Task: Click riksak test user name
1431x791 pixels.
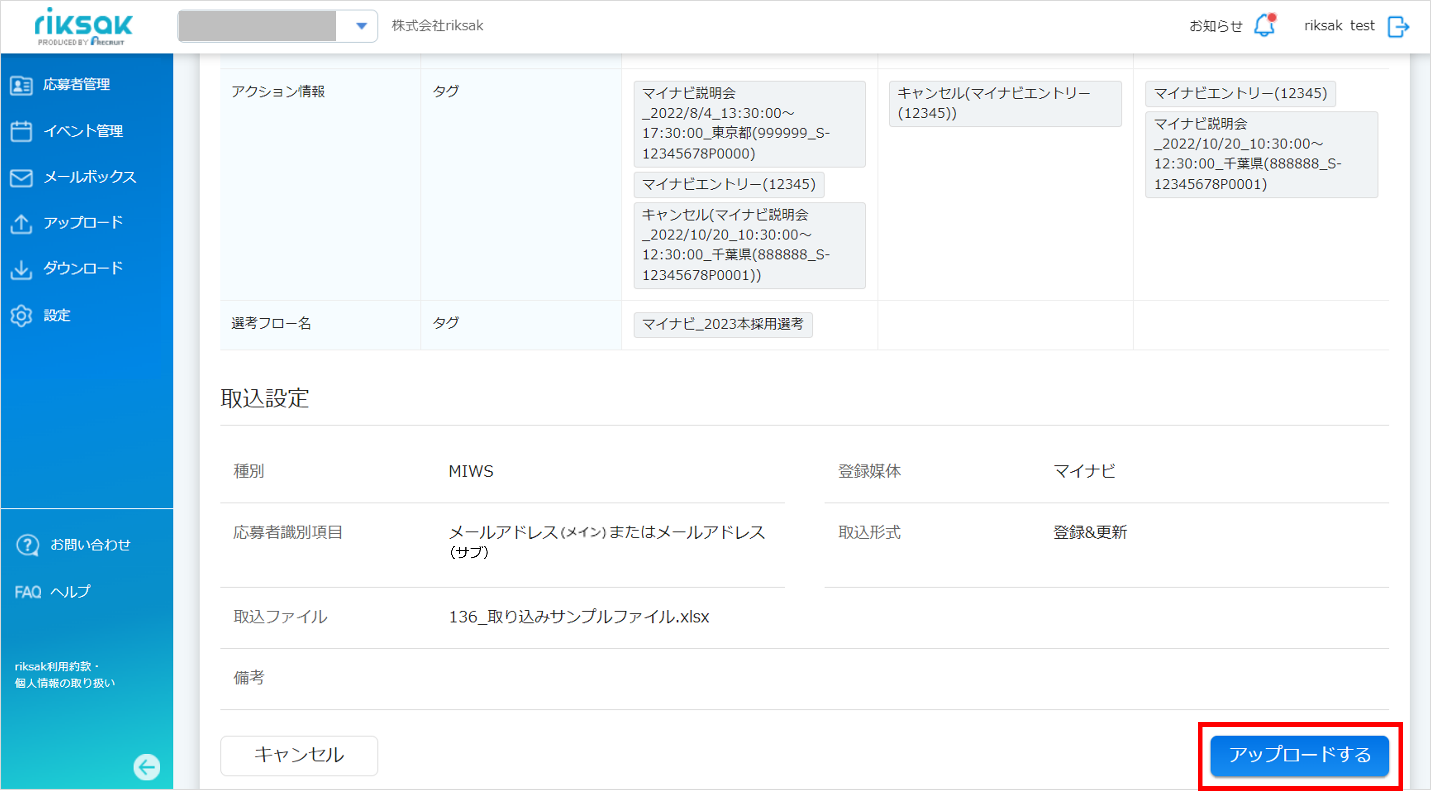Action: point(1339,26)
